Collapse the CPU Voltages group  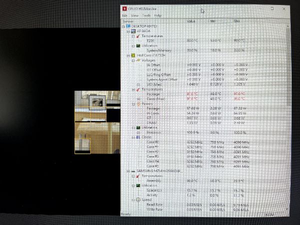133,60
